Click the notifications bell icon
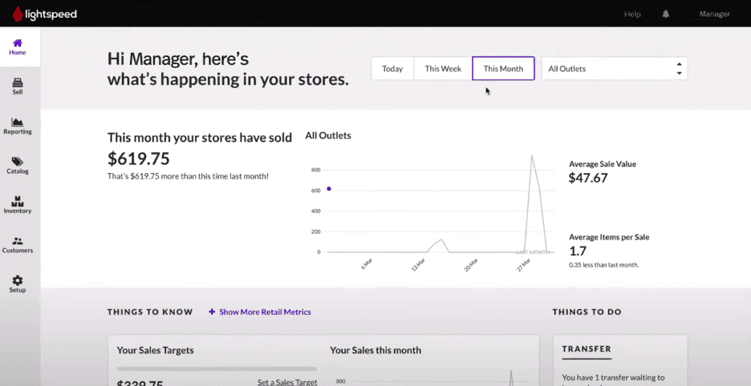 666,14
